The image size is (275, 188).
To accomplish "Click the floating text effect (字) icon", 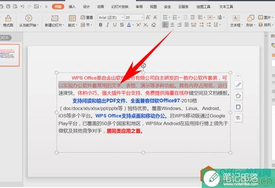I will point(238,118).
